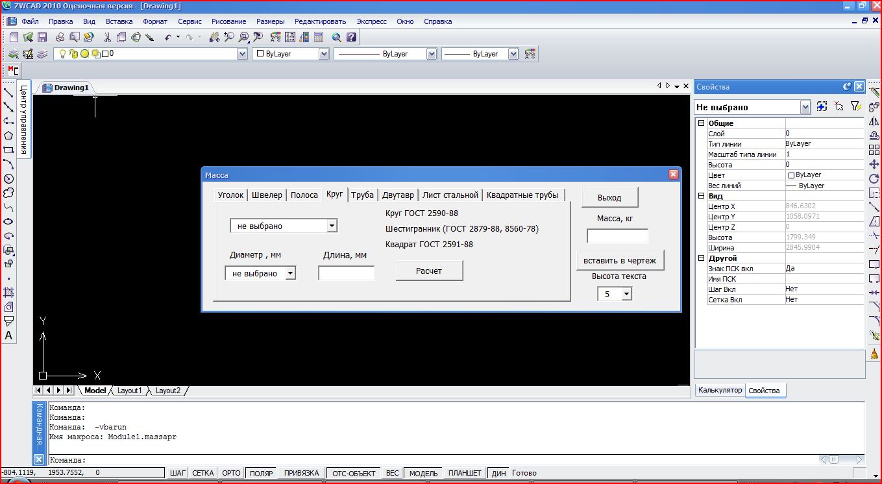Collapse the Другой properties group
Image resolution: width=882 pixels, height=484 pixels.
[701, 258]
